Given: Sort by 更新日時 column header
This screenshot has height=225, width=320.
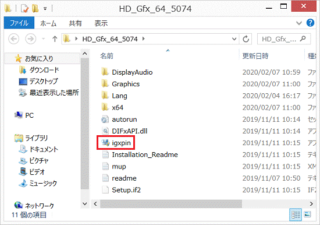Looking at the screenshot, I should (x=255, y=56).
